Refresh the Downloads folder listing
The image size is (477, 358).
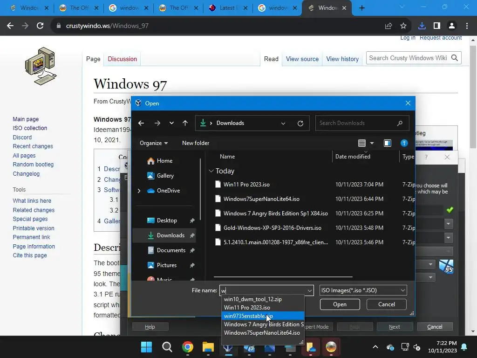[300, 123]
